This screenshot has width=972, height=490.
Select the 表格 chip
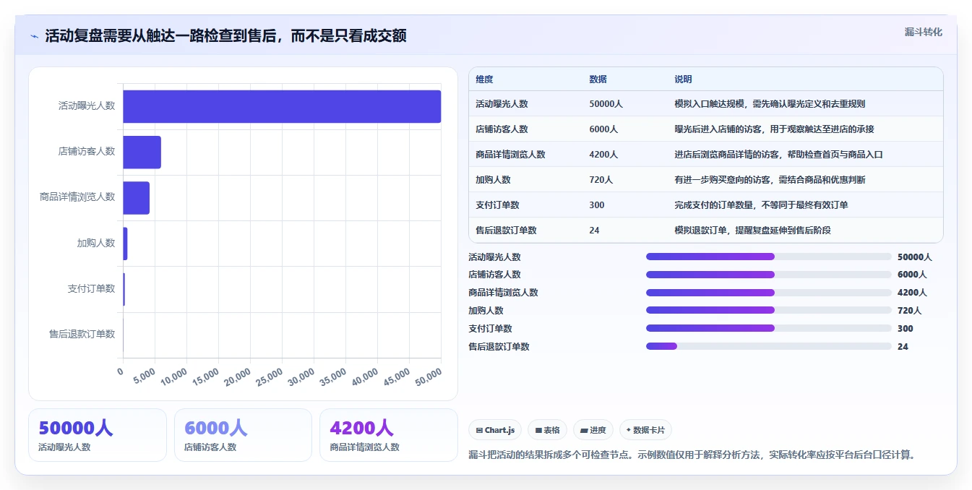coord(548,430)
